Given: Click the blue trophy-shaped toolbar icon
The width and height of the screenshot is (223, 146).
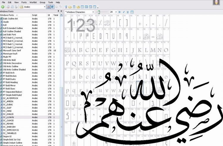Looking at the screenshot, I should [x=66, y=7].
